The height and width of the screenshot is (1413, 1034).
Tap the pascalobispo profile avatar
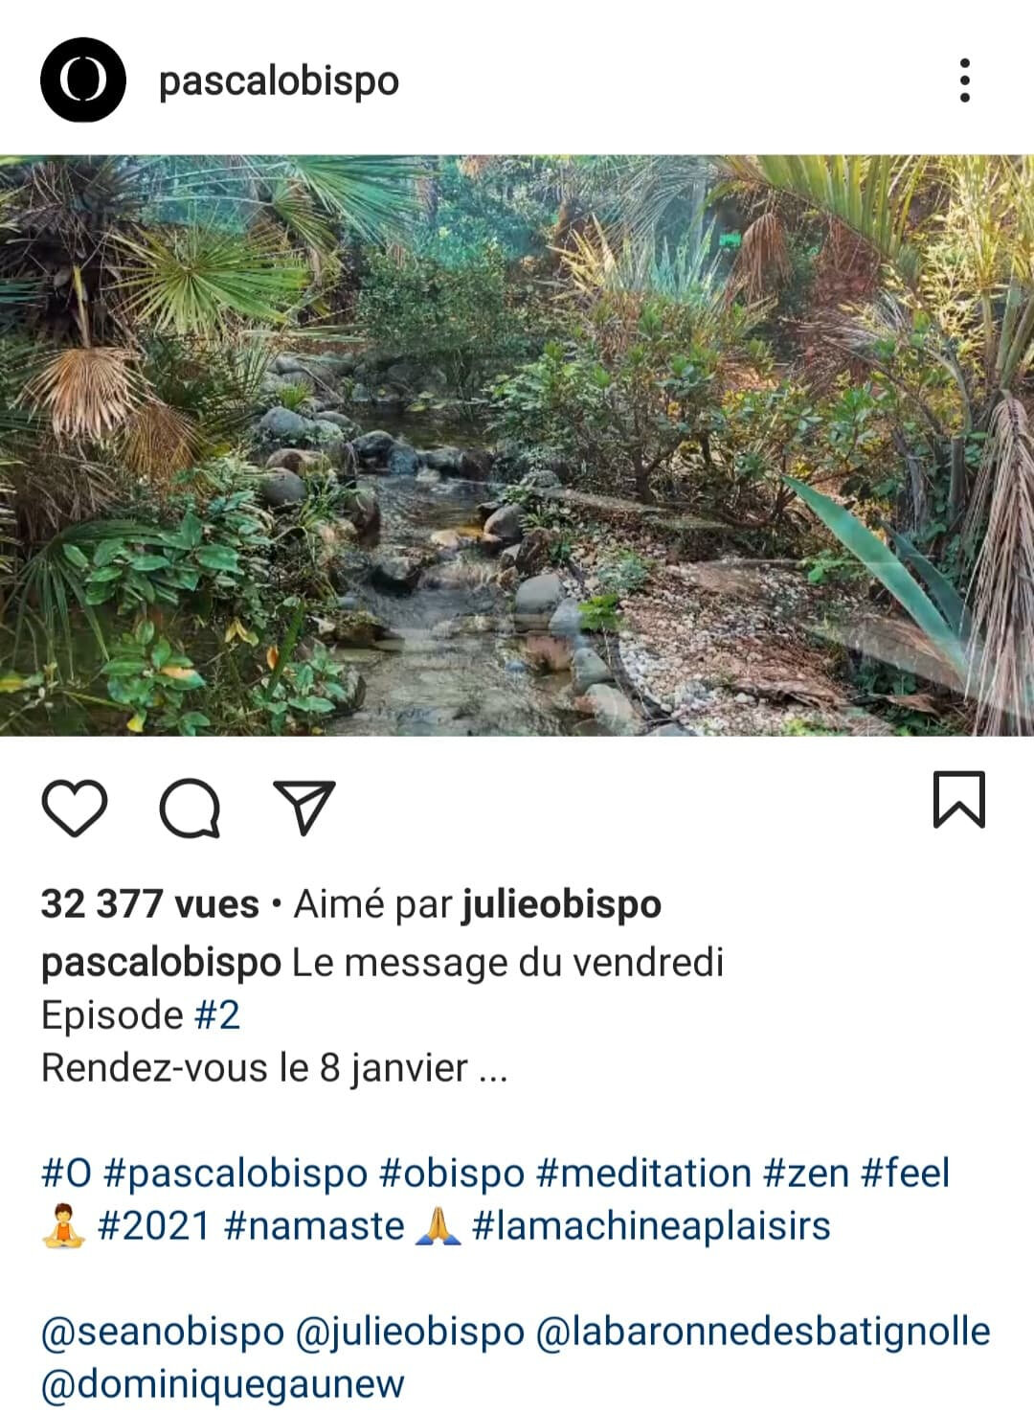[83, 80]
